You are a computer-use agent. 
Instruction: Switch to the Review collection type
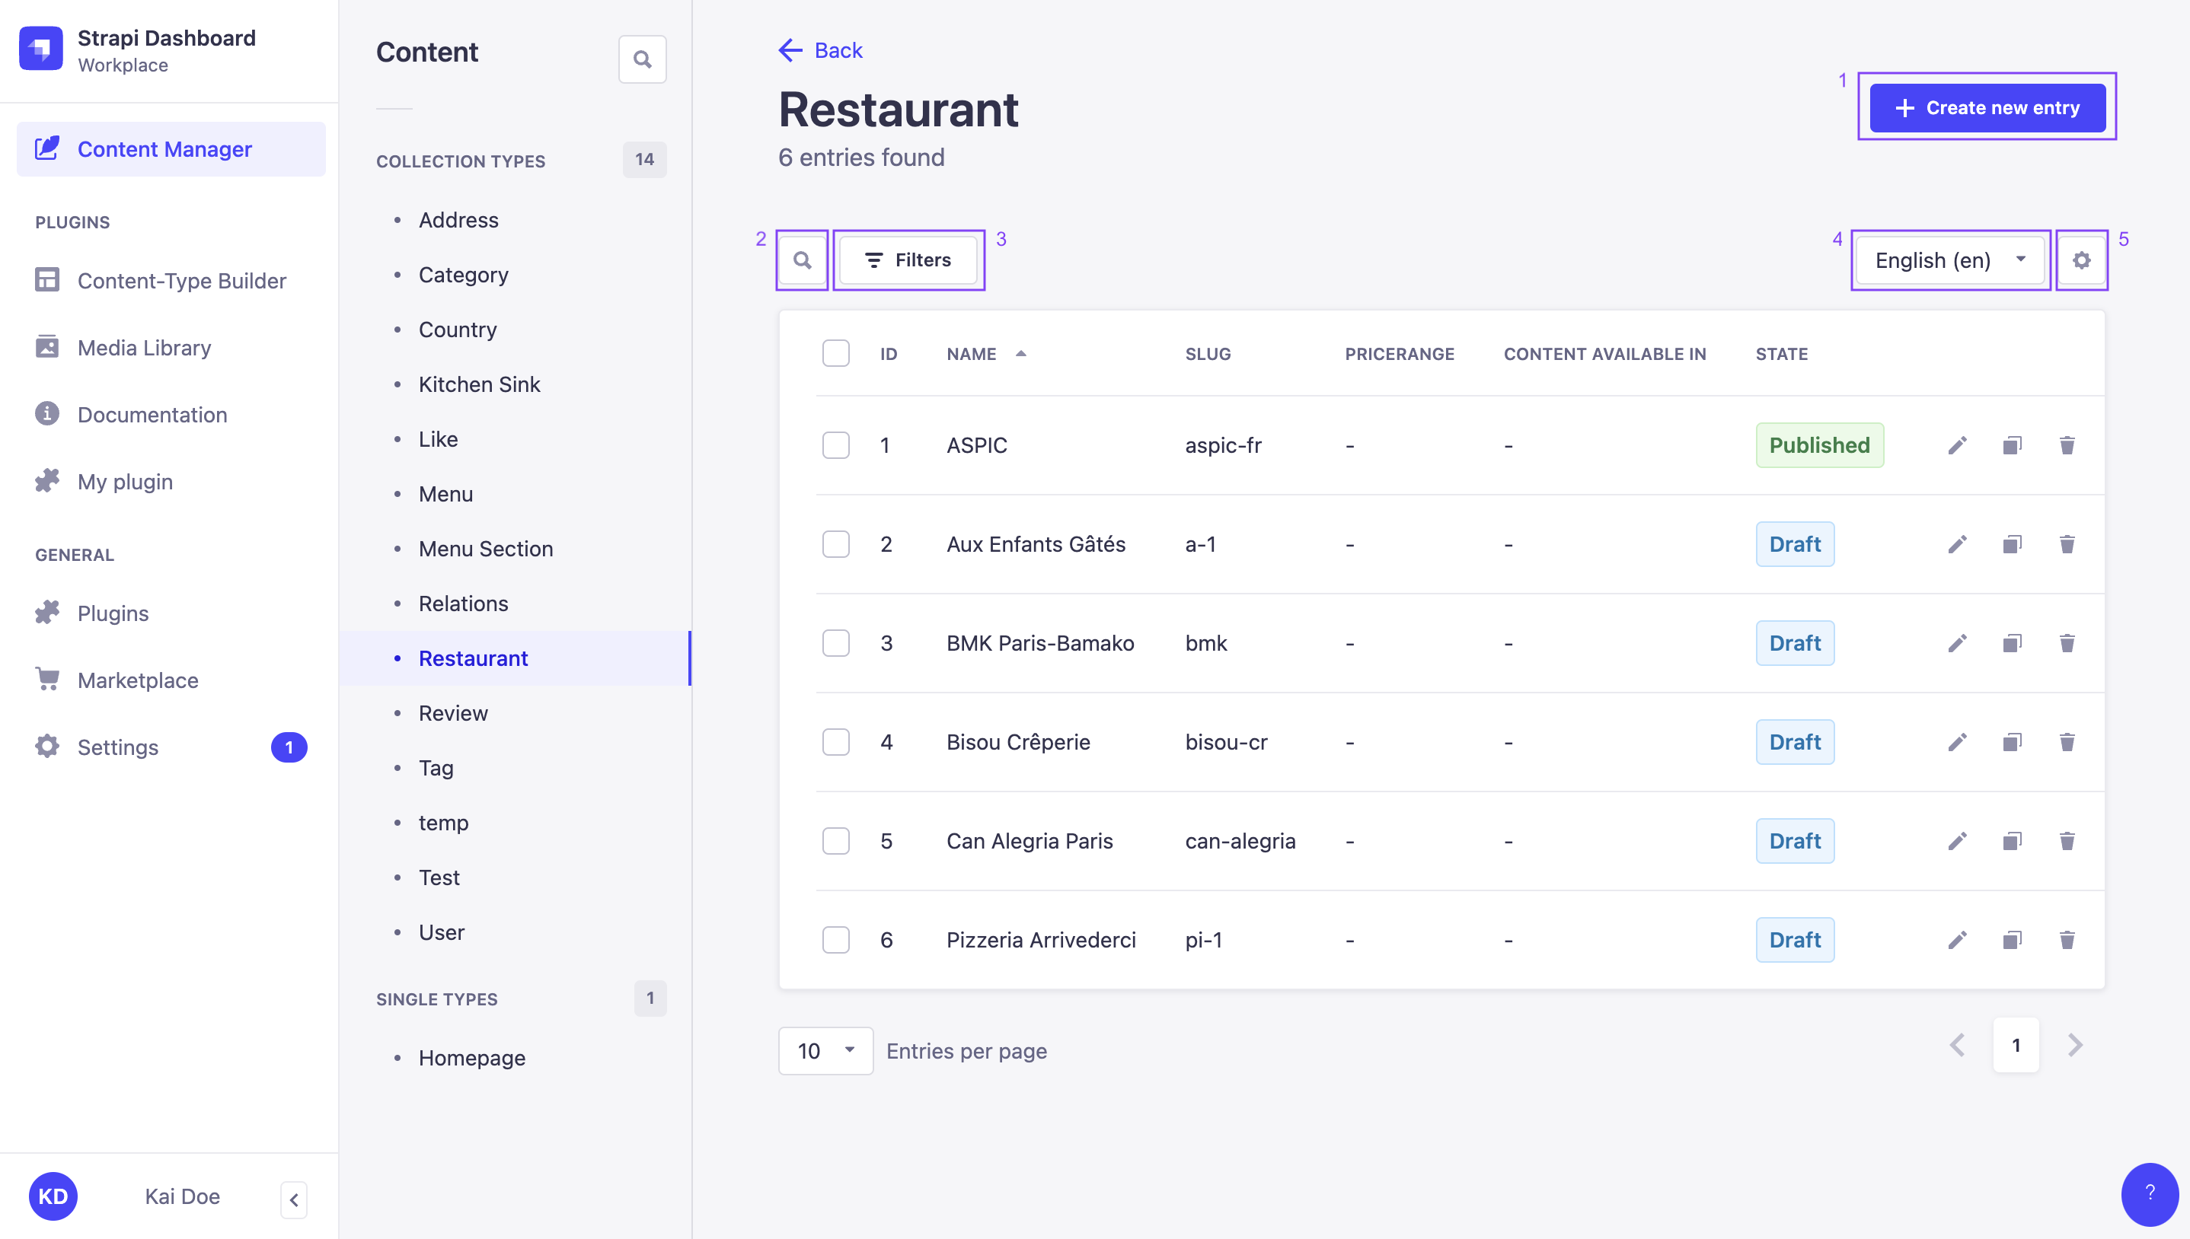click(453, 712)
